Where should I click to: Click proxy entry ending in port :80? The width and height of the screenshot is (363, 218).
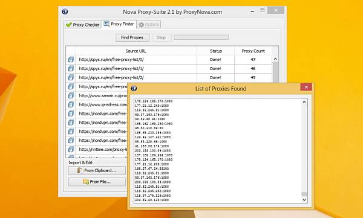pos(149,128)
